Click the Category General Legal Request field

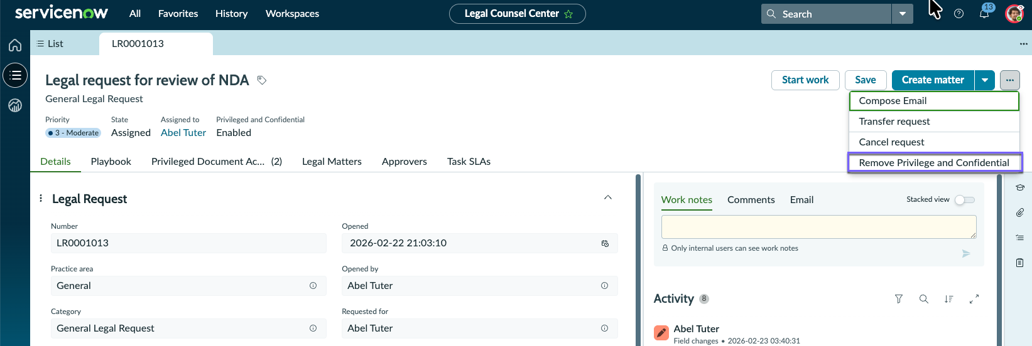(x=188, y=328)
